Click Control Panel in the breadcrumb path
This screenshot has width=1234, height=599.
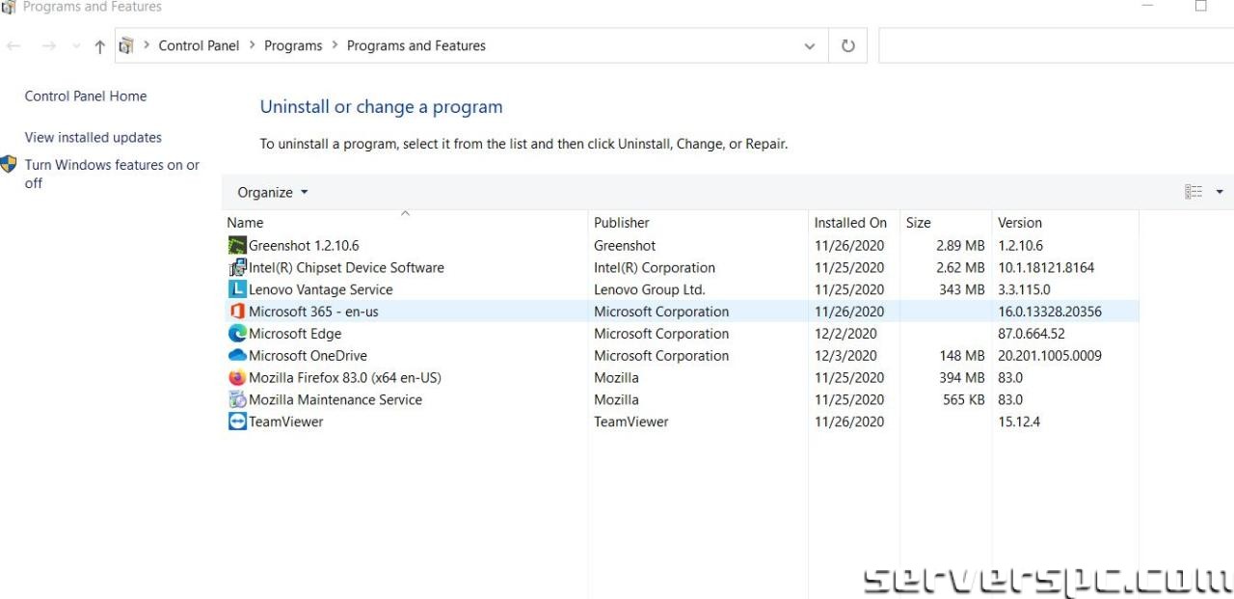pyautogui.click(x=199, y=45)
